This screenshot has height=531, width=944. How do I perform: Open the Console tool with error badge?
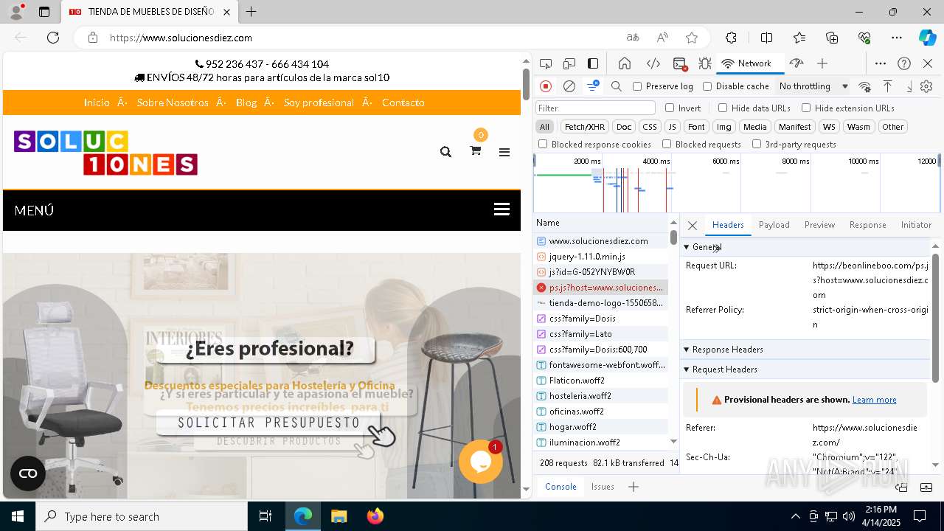(680, 63)
